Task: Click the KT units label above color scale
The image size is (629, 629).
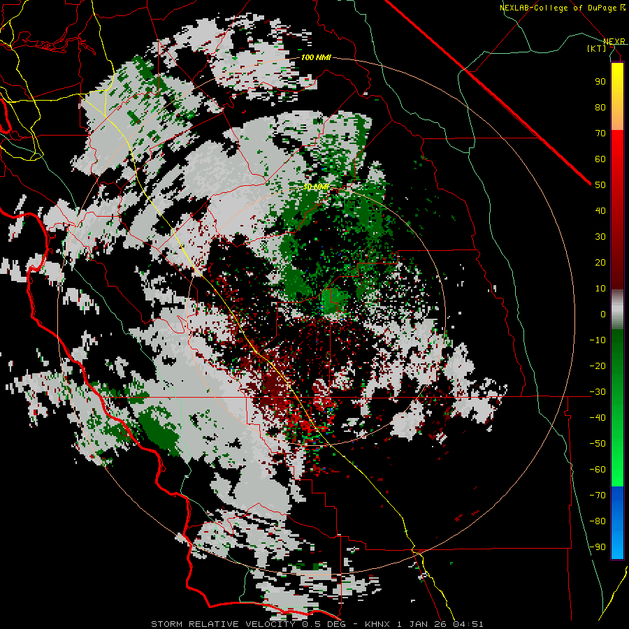Action: tap(597, 48)
